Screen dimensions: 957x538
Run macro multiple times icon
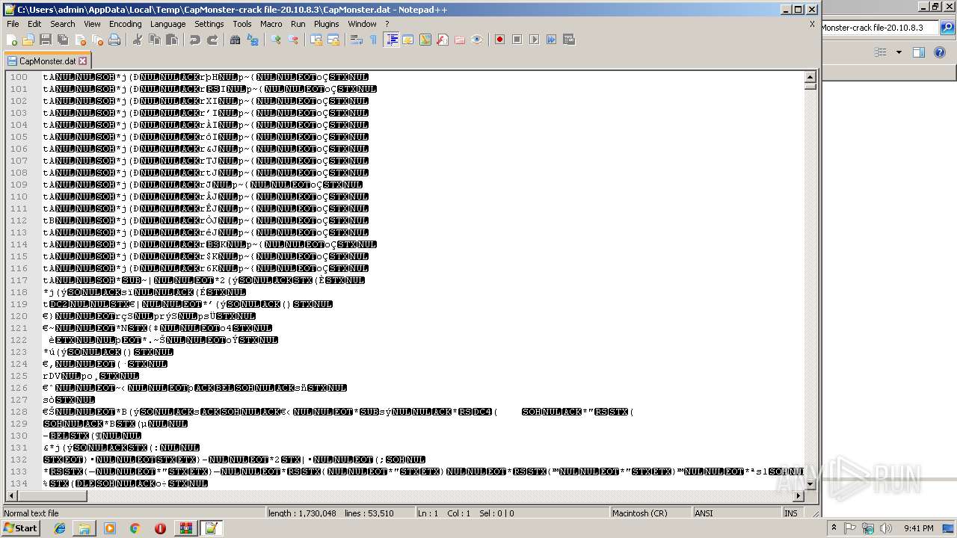[552, 40]
